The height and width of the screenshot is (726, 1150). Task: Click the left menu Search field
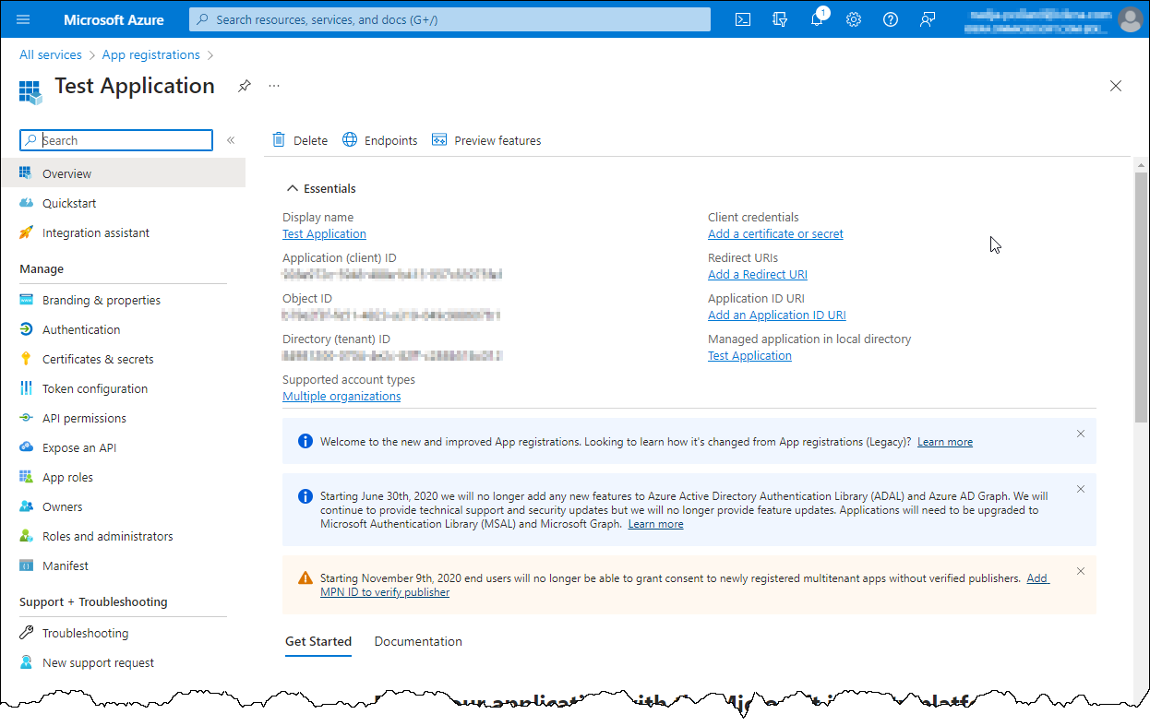(116, 140)
